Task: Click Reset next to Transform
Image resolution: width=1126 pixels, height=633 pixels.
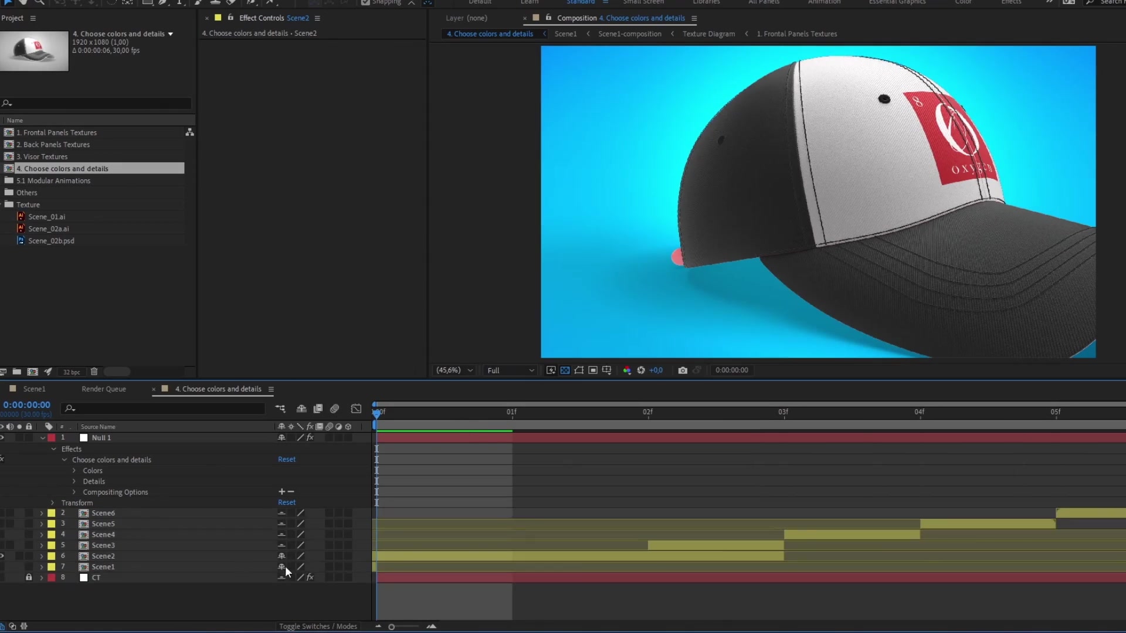Action: [287, 502]
